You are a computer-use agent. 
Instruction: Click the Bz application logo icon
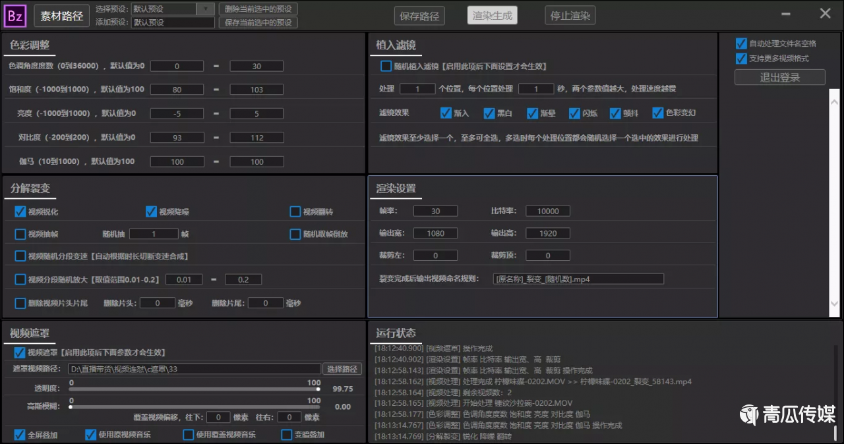pos(15,16)
